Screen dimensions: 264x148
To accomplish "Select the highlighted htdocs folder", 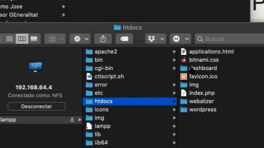I will coord(130,102).
